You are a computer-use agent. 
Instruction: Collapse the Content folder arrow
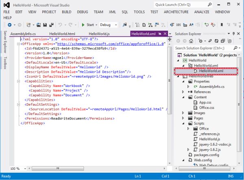click(x=183, y=97)
